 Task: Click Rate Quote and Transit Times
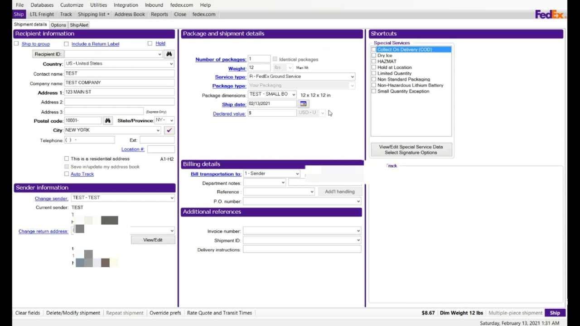click(x=219, y=313)
